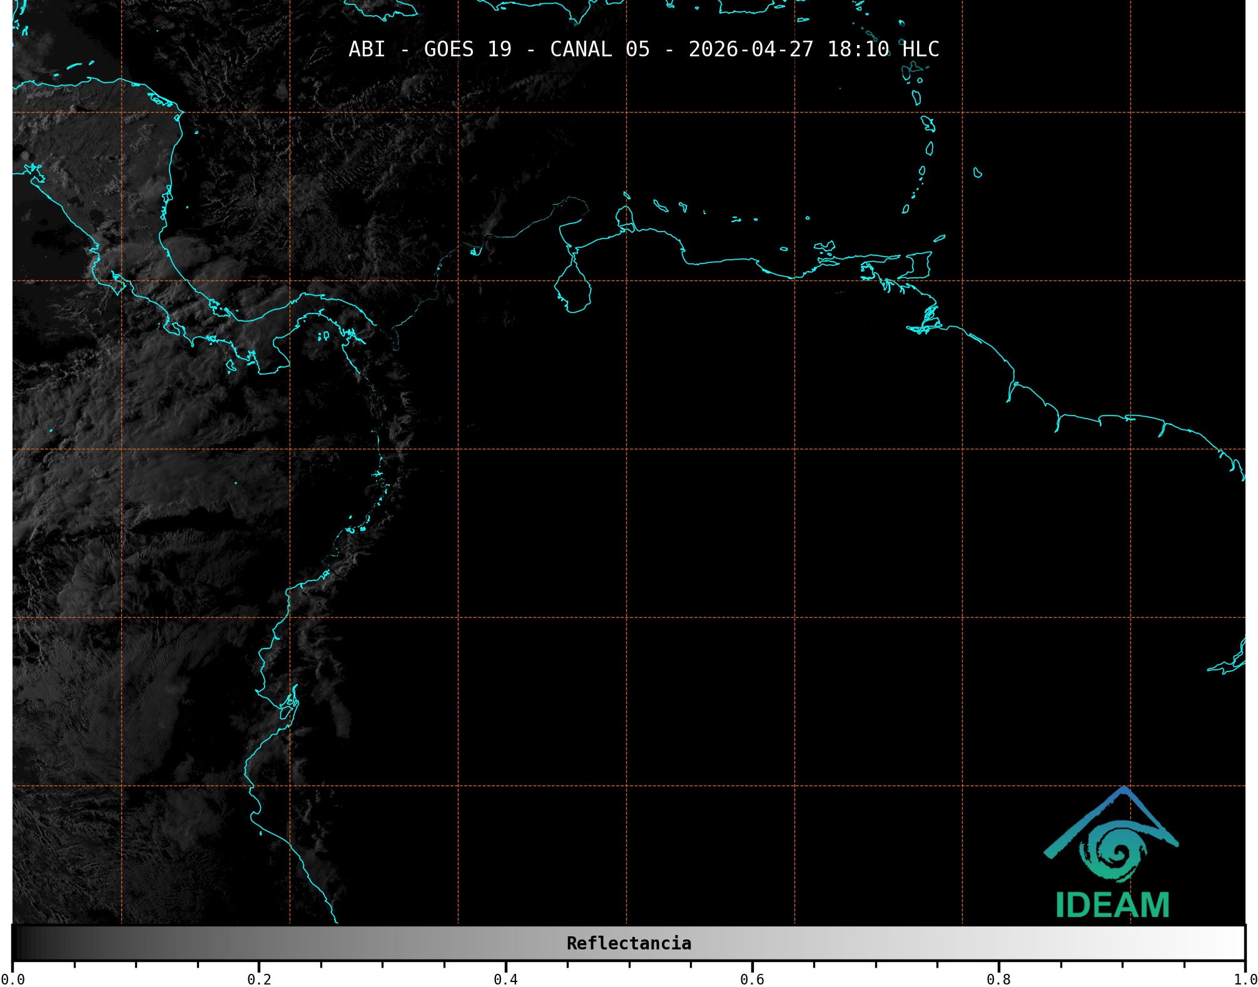This screenshot has height=987, width=1258.
Task: Click the image title text at top
Action: click(644, 49)
